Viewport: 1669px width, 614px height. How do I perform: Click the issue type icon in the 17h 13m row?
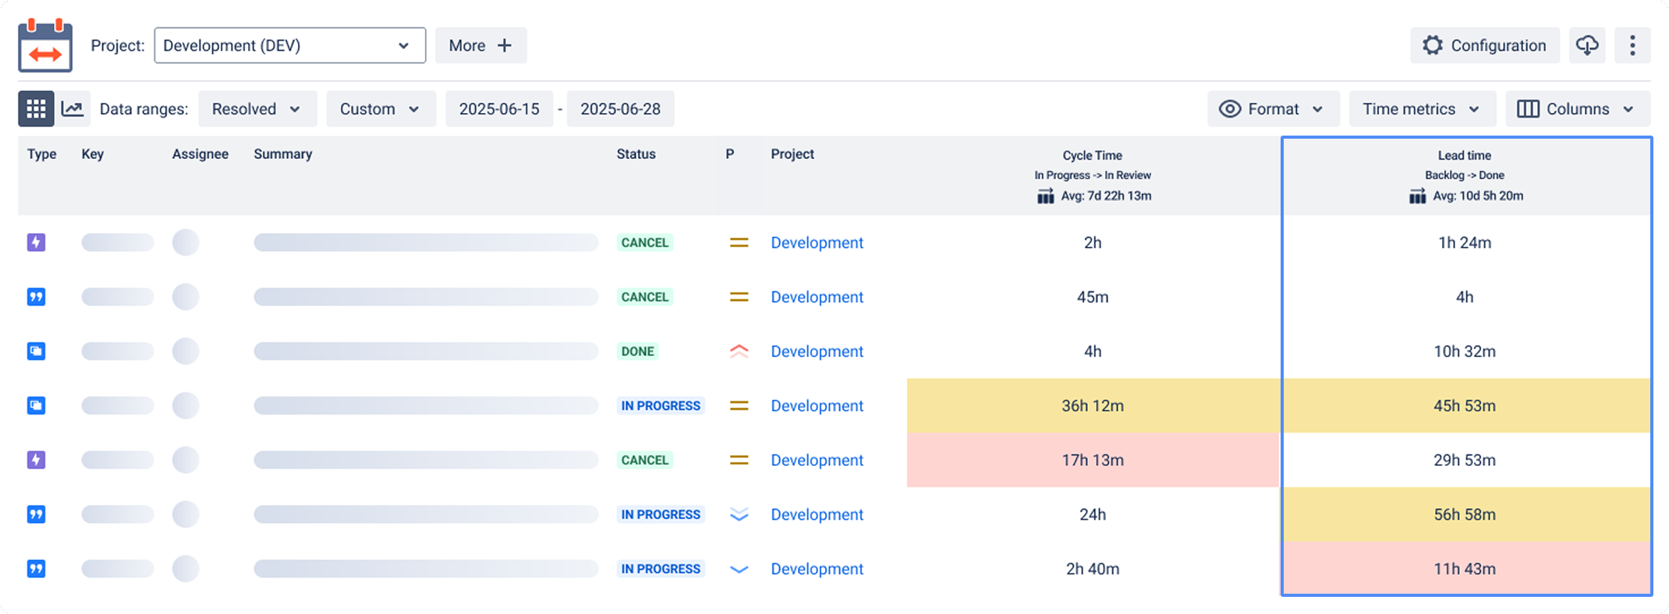36,460
